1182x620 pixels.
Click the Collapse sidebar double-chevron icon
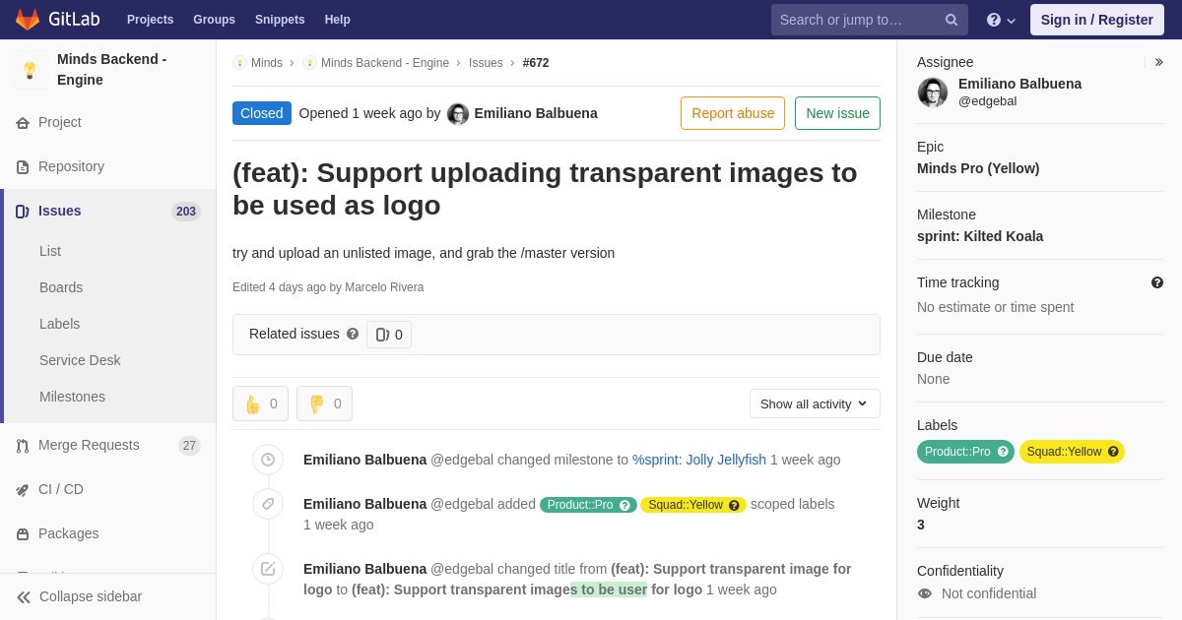(x=24, y=597)
